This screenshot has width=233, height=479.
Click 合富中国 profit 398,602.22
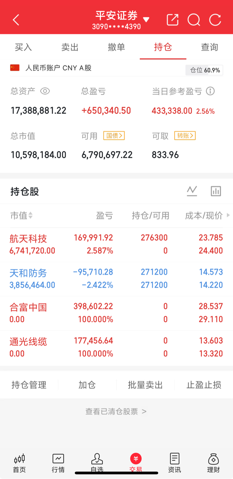(x=93, y=306)
